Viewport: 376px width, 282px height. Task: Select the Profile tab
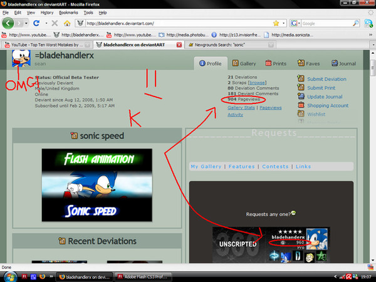211,63
